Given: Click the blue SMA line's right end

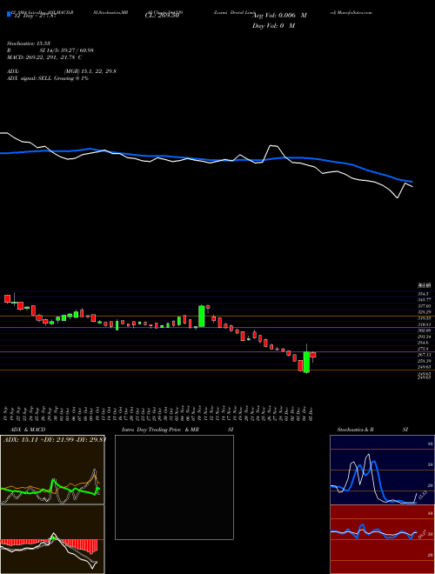Looking at the screenshot, I should (412, 182).
